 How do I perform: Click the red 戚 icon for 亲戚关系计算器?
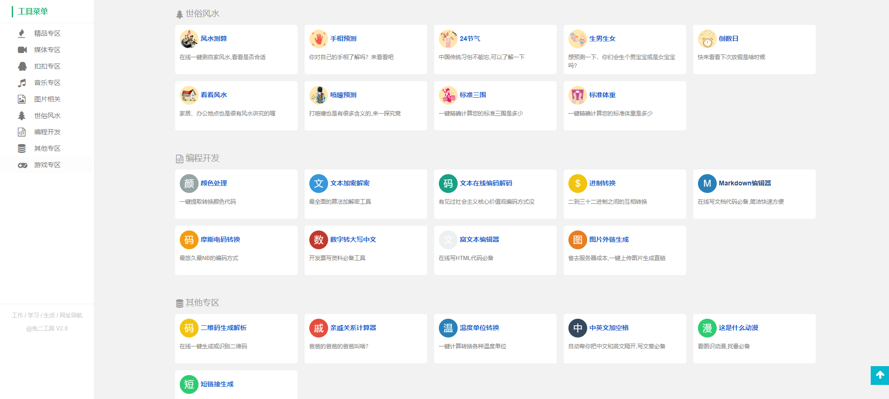[x=319, y=328]
